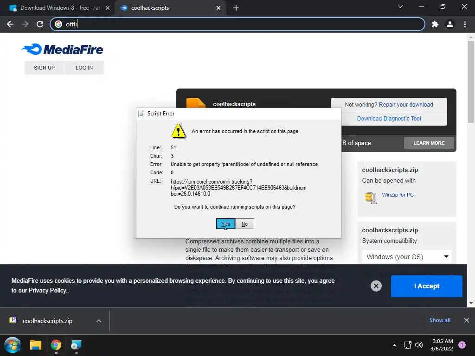The width and height of the screenshot is (475, 356).
Task: Open the notification badge icon
Action: point(462,345)
